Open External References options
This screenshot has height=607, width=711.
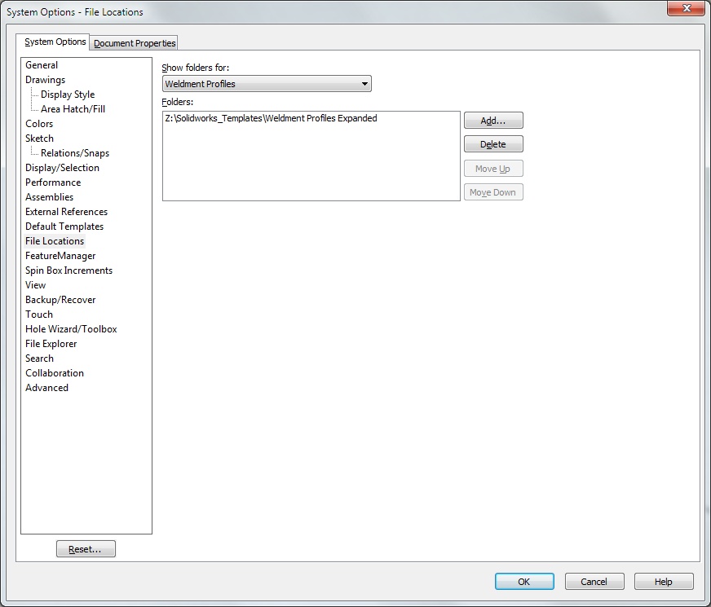pos(66,212)
